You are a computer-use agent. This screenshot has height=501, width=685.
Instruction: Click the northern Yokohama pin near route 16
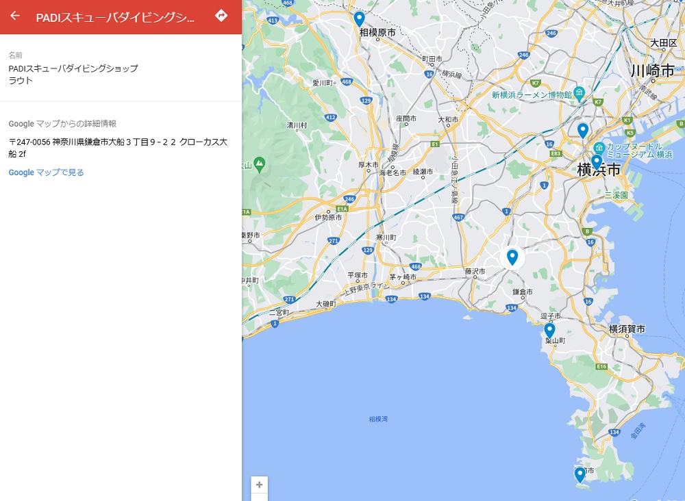[x=582, y=130]
